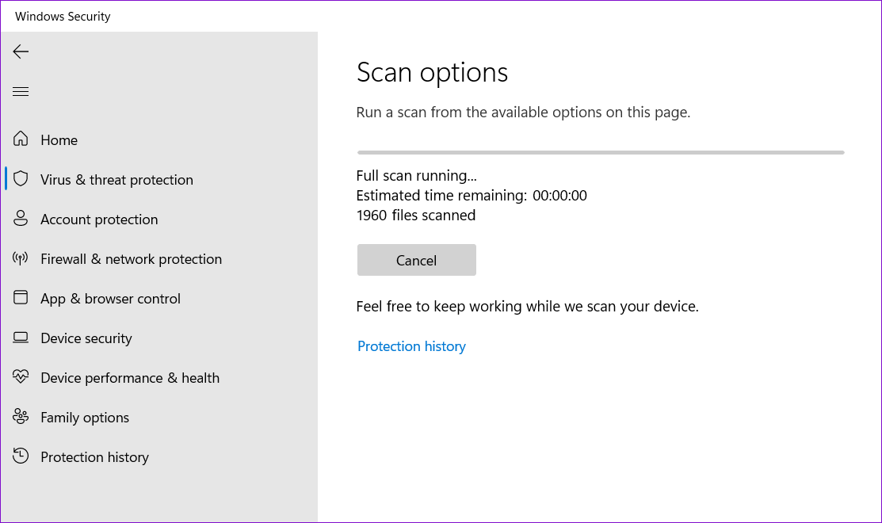Click the Device performance & health heart icon

[21, 377]
